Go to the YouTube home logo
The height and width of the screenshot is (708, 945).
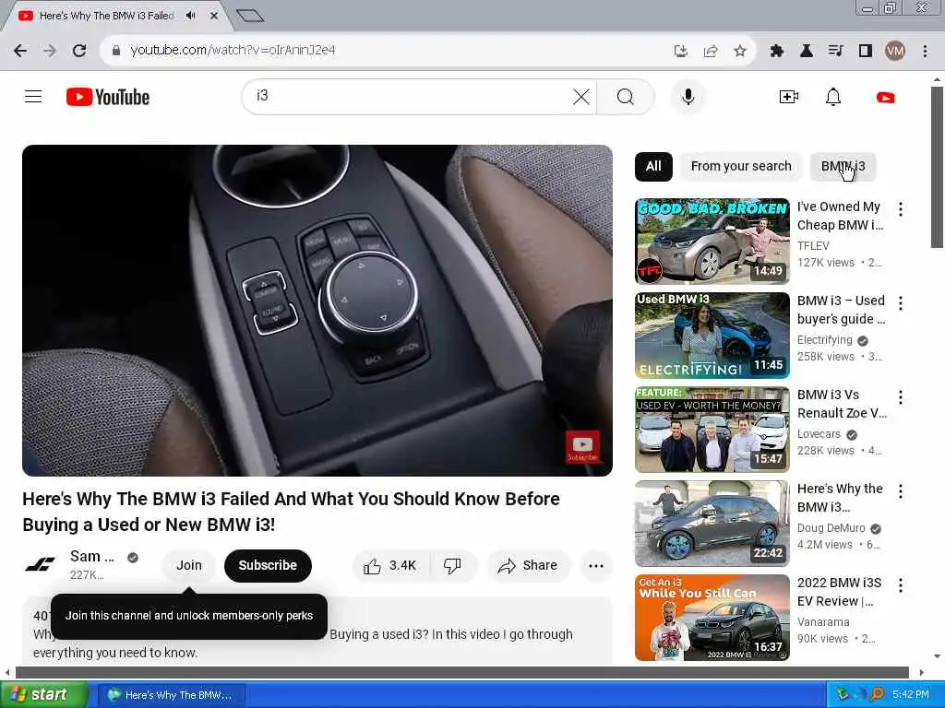pos(108,97)
